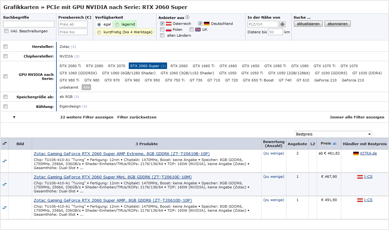Screen dimensions: 389x230
Task: Click Immer alle Filter anzeigen
Action: click(x=357, y=117)
